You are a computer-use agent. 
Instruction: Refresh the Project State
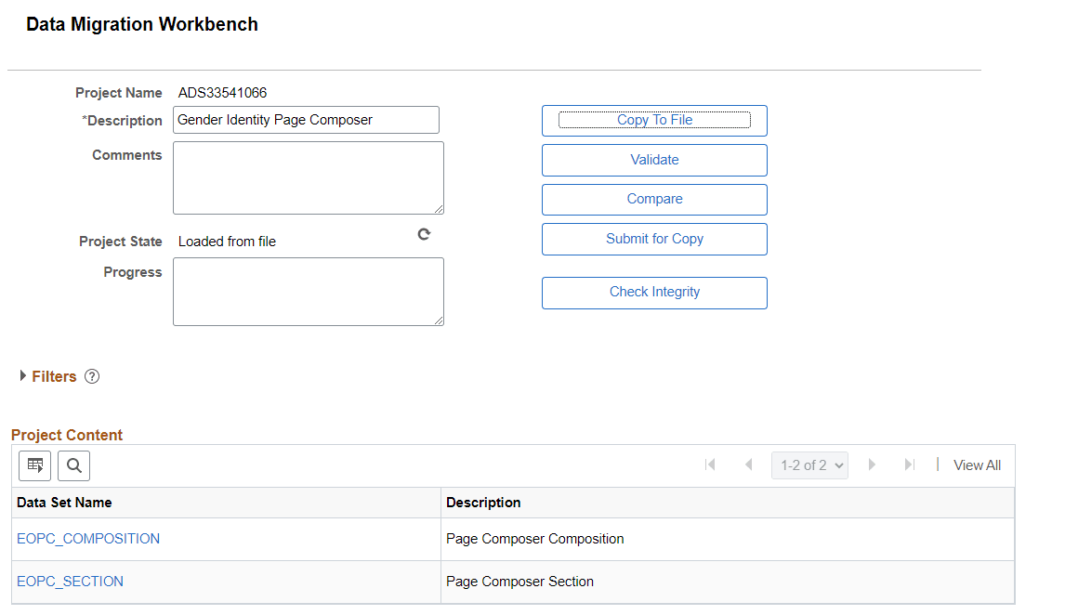424,234
